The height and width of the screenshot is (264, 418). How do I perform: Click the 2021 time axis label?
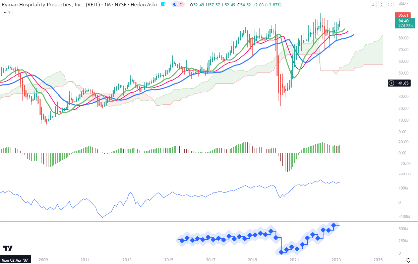294,260
